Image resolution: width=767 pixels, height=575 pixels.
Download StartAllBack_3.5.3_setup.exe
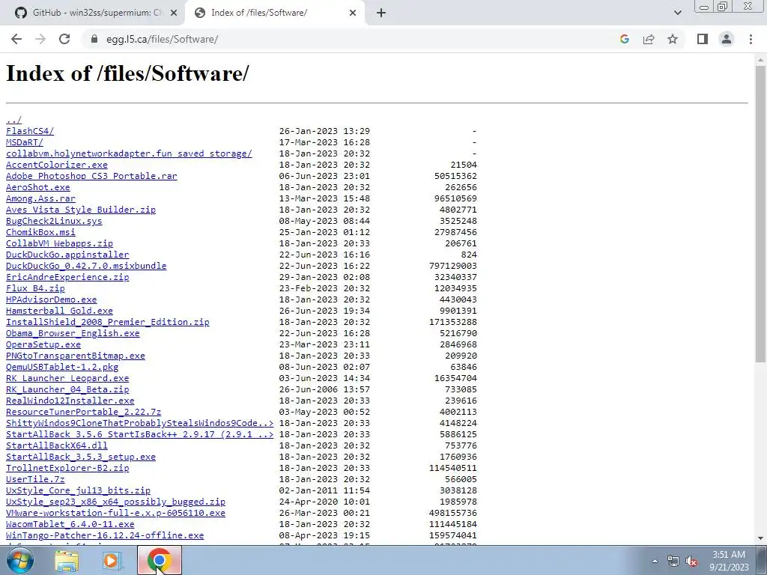click(81, 457)
